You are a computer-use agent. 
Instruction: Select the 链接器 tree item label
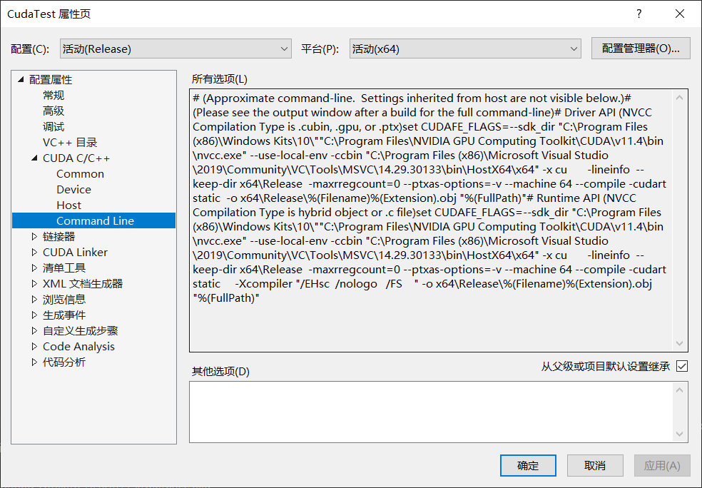[x=58, y=236]
